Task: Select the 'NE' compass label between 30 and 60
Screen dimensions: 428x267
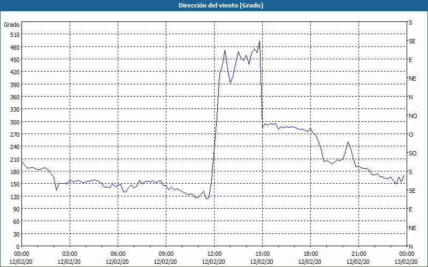Action: [x=412, y=228]
